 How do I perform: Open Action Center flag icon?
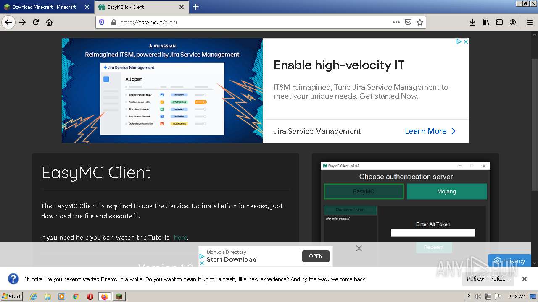(498, 297)
